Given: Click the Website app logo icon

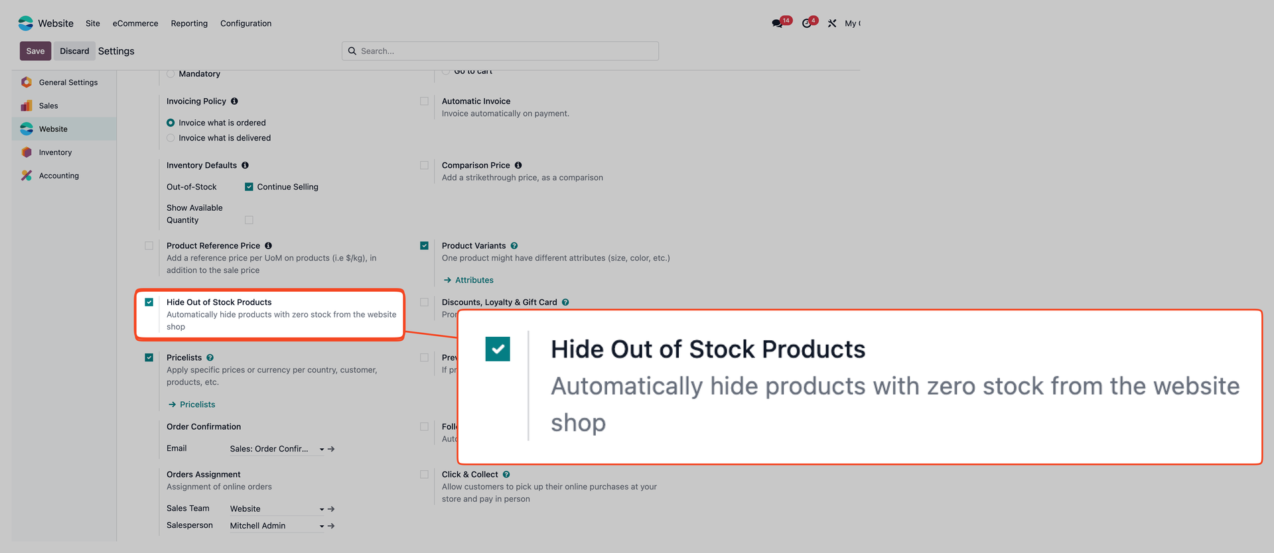Looking at the screenshot, I should point(25,23).
